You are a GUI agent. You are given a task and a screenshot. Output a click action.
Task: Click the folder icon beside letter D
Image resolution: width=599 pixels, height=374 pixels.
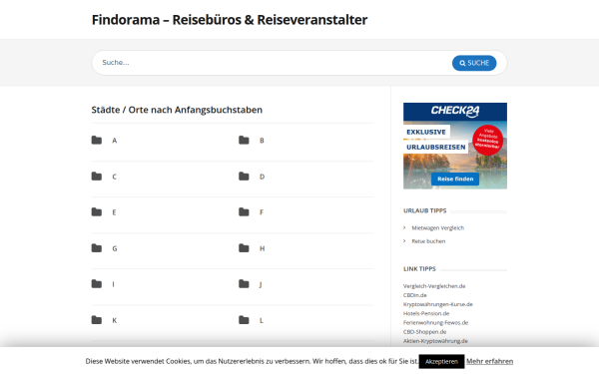(244, 177)
